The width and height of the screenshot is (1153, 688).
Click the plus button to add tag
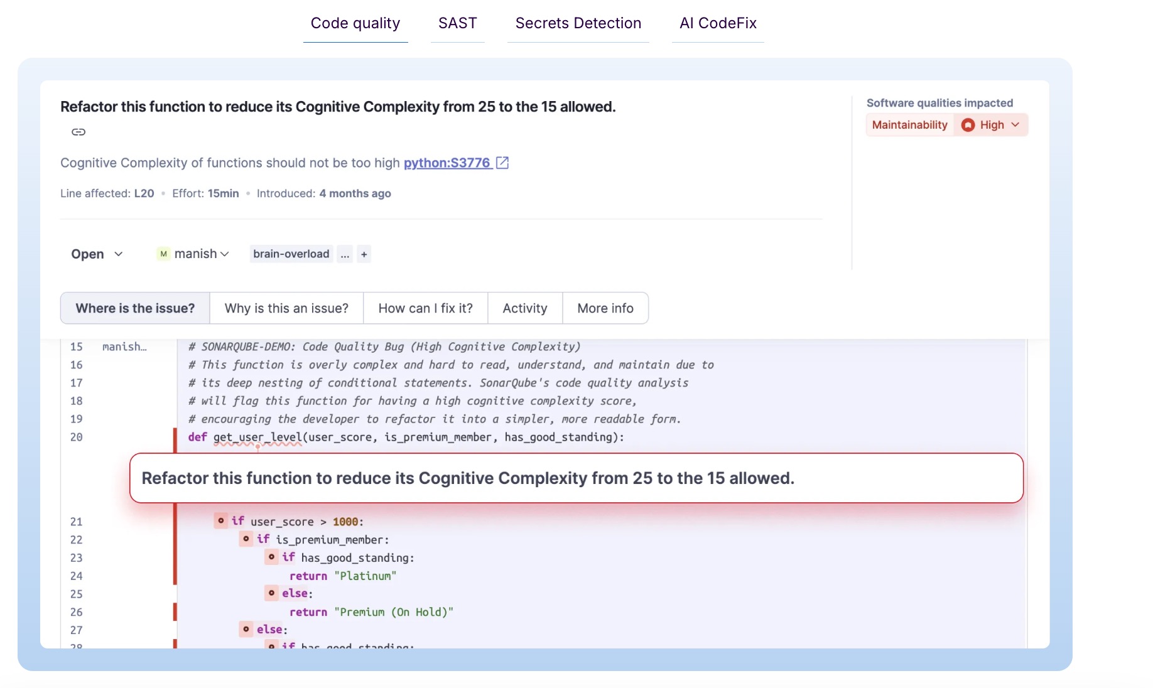[364, 254]
